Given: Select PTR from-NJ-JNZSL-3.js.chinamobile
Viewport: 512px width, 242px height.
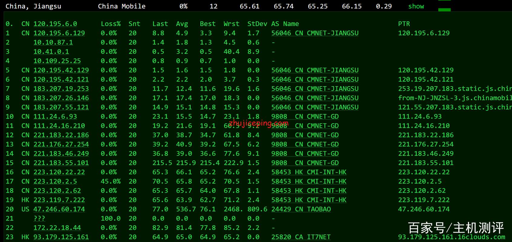Looking at the screenshot, I should [455, 98].
